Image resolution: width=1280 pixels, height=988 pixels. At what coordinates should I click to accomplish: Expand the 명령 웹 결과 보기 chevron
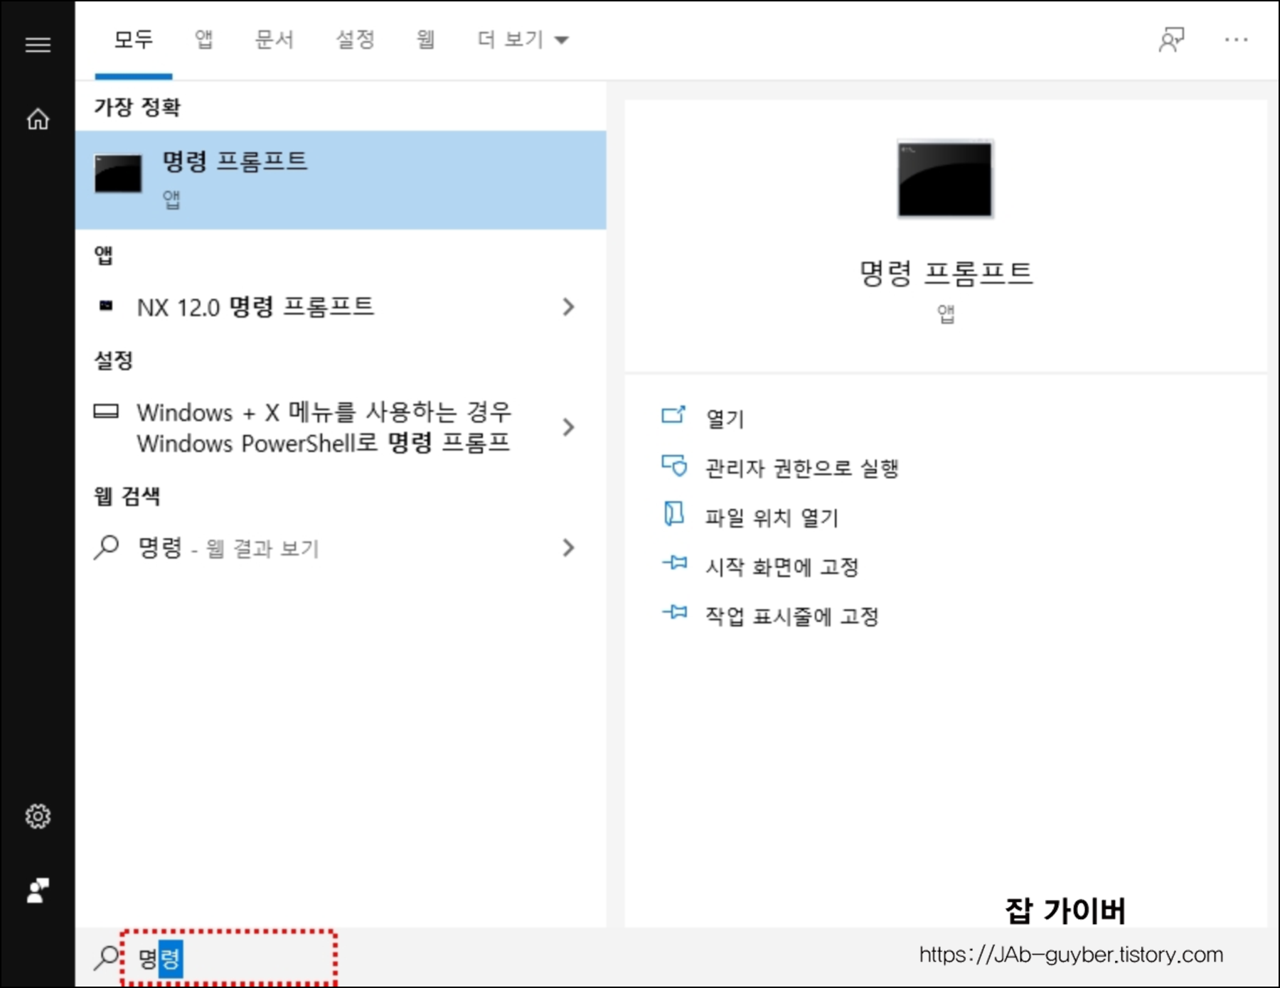pos(567,547)
